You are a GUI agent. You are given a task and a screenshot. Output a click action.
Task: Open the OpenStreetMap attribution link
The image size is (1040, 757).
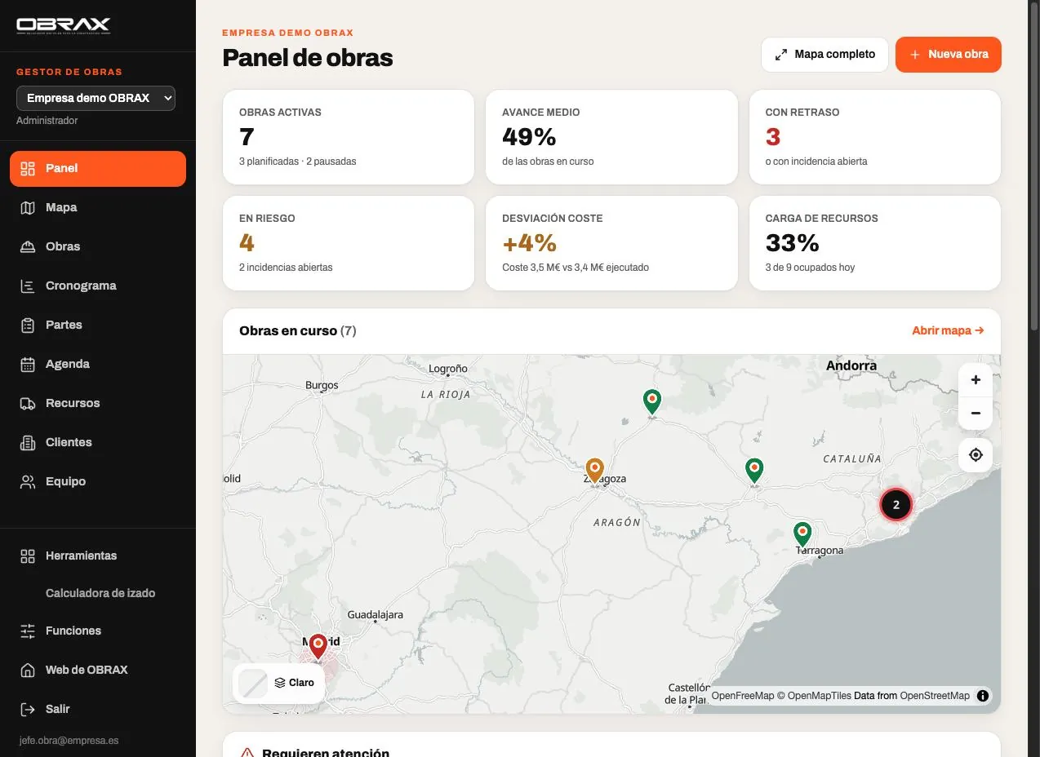(935, 696)
